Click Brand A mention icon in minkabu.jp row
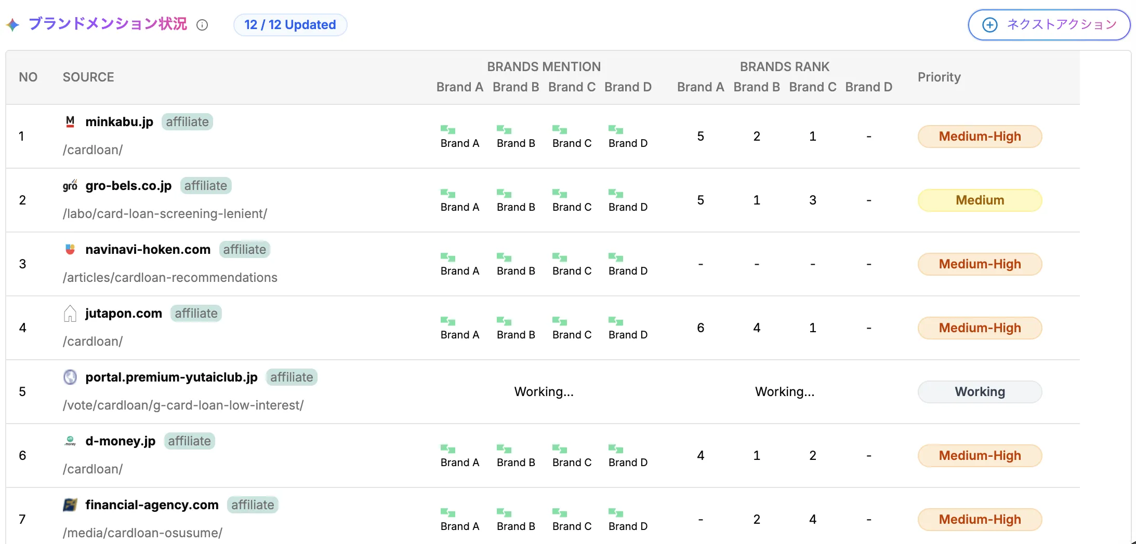This screenshot has width=1136, height=544. pos(448,129)
